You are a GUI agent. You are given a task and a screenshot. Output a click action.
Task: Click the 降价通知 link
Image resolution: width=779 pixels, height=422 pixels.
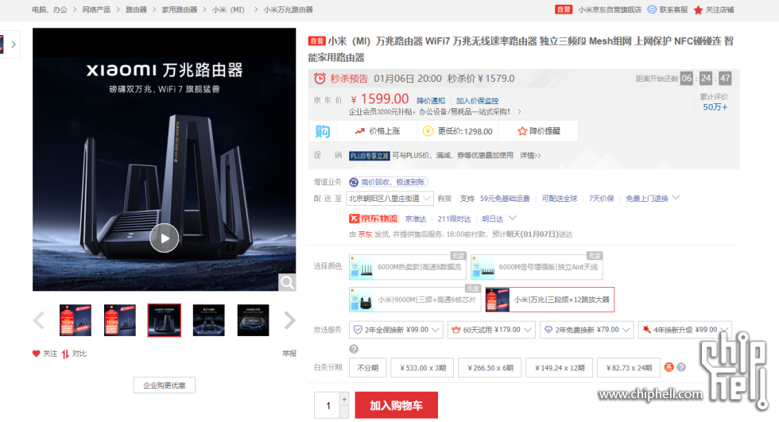431,101
